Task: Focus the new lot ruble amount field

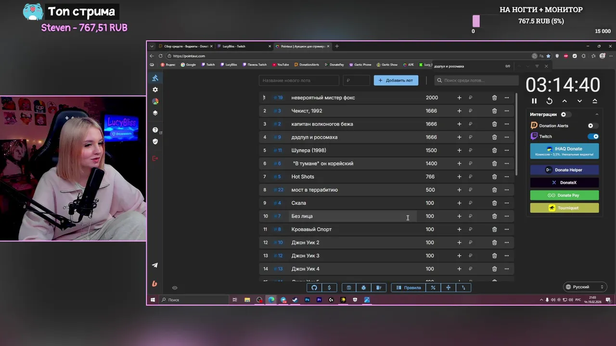Action: pyautogui.click(x=357, y=81)
